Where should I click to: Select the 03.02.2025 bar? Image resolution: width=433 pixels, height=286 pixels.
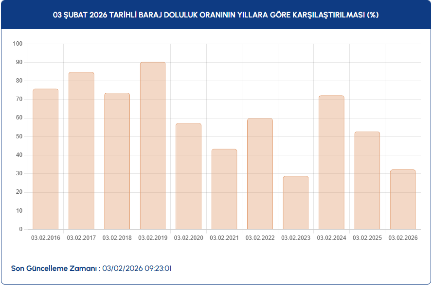pyautogui.click(x=367, y=181)
